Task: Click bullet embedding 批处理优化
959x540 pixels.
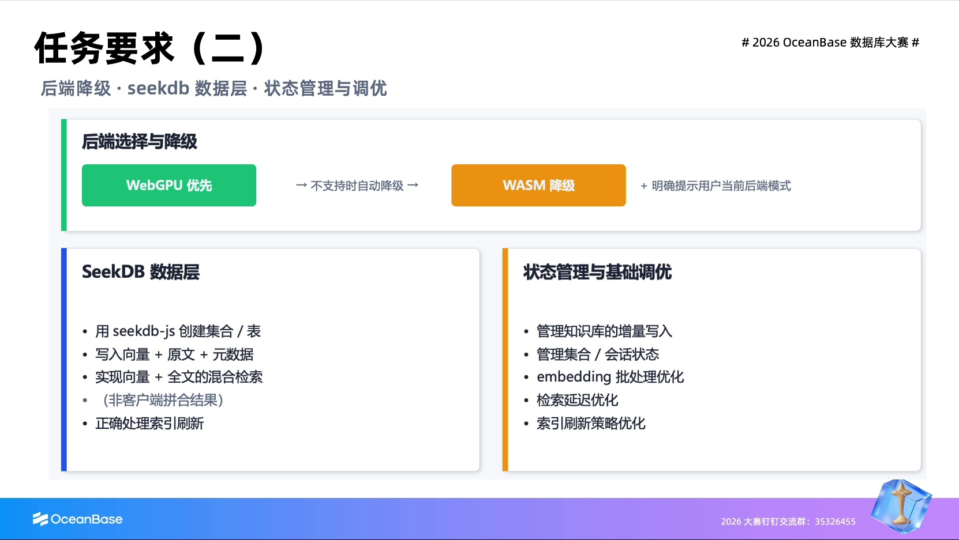Action: (610, 377)
